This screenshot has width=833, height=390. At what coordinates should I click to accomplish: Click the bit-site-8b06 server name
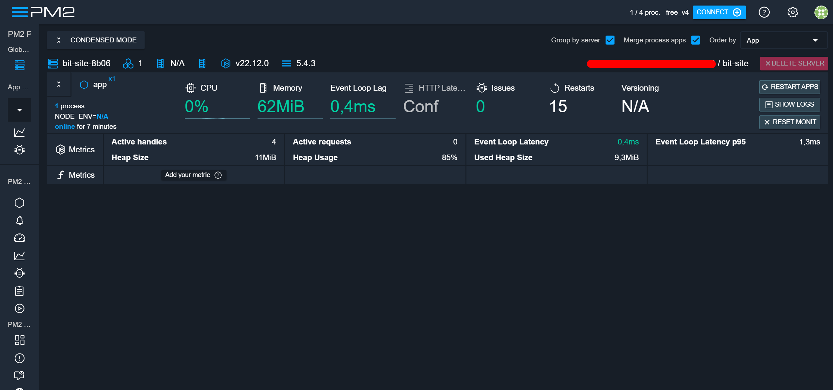click(x=86, y=63)
